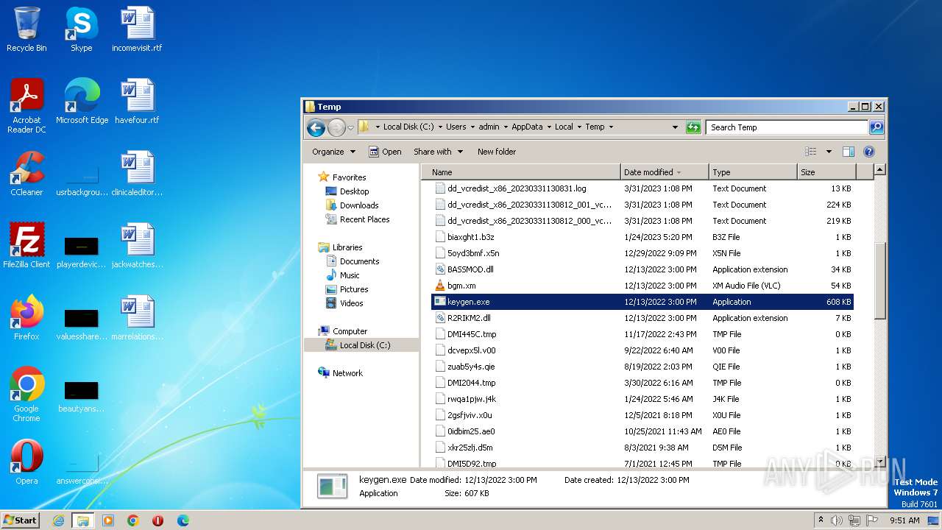
Task: Open recent pages dropdown near Back button
Action: coord(350,127)
